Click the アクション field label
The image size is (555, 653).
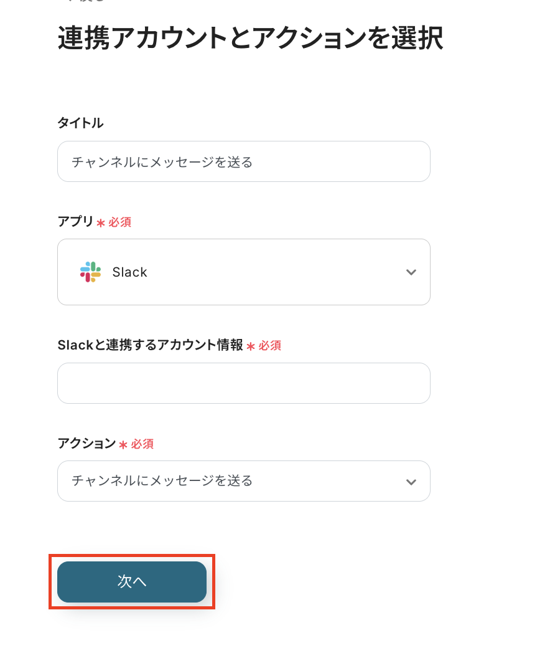[x=86, y=444]
